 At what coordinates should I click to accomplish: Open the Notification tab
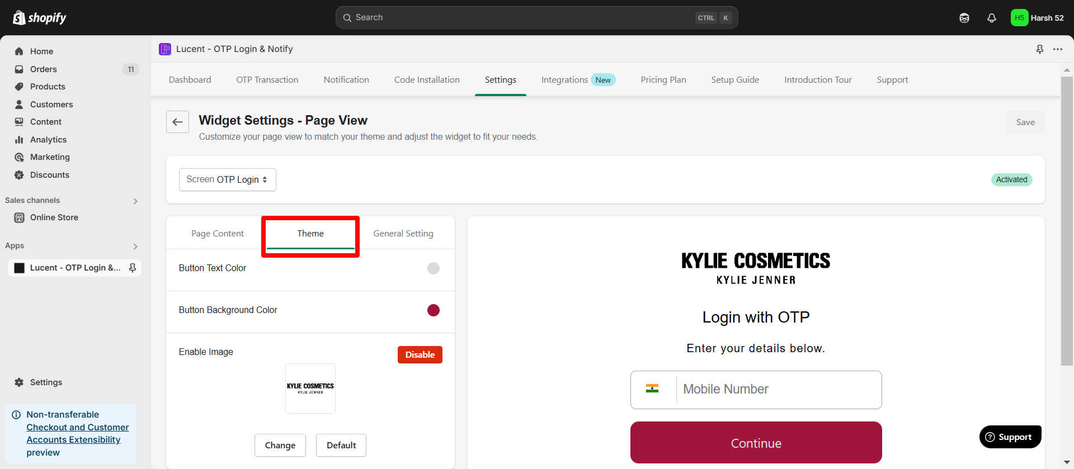346,80
